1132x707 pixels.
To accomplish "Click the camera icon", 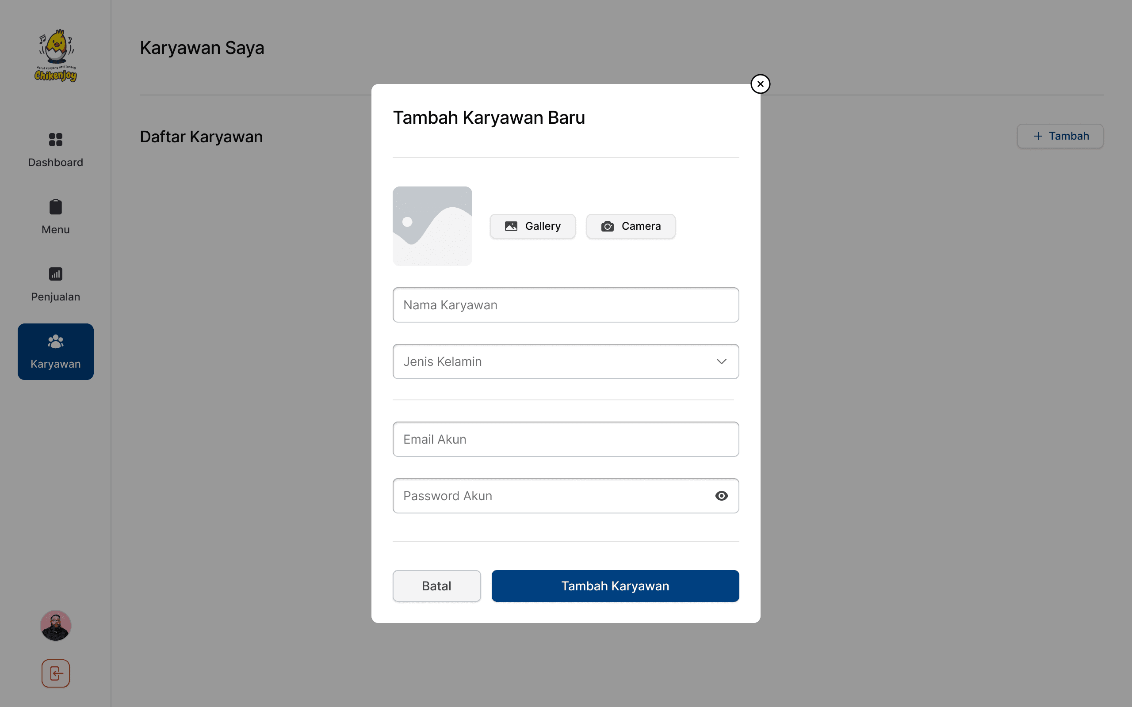I will click(x=607, y=226).
